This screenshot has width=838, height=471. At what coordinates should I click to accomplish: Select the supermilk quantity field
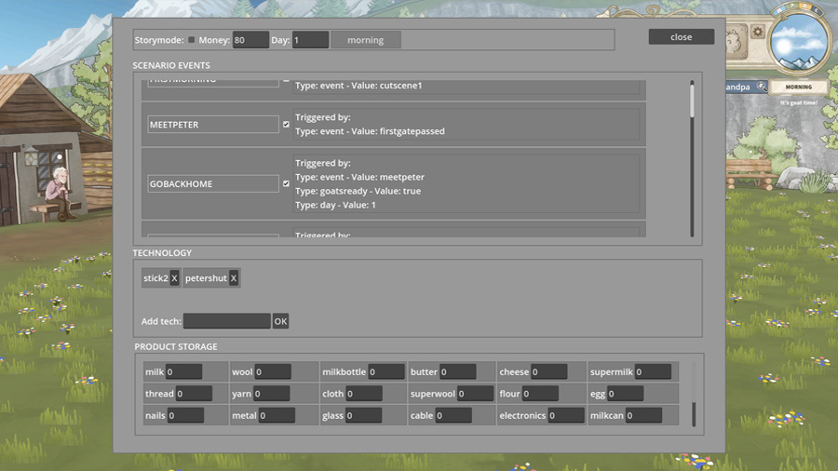(653, 371)
